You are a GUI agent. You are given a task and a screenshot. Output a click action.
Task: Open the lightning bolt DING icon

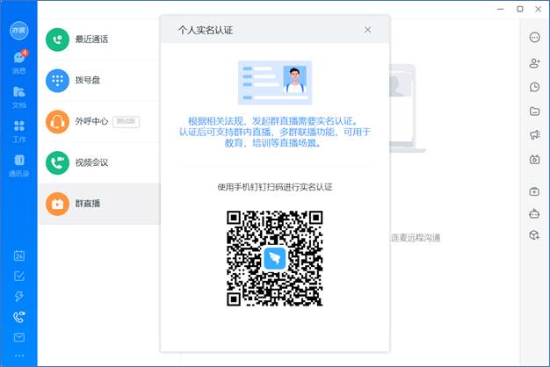[19, 296]
